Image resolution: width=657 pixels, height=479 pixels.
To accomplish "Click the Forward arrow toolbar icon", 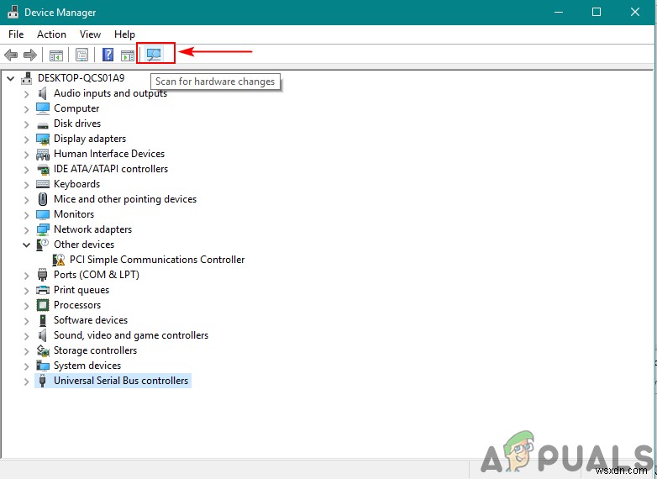I will tap(30, 55).
